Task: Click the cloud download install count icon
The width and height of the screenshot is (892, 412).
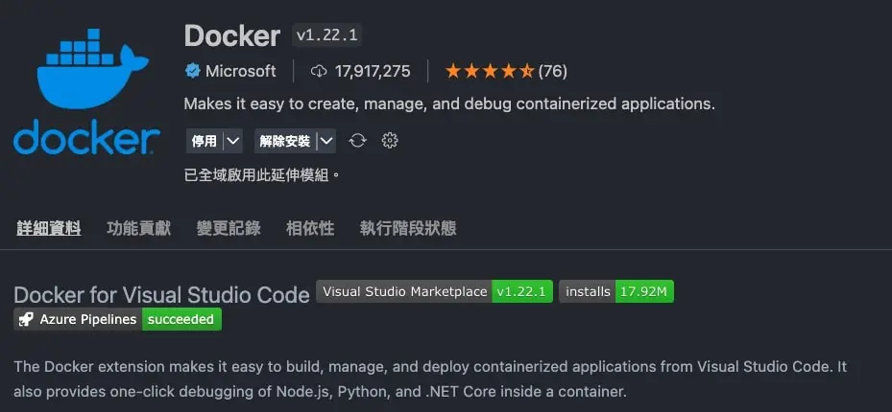Action: click(x=320, y=71)
